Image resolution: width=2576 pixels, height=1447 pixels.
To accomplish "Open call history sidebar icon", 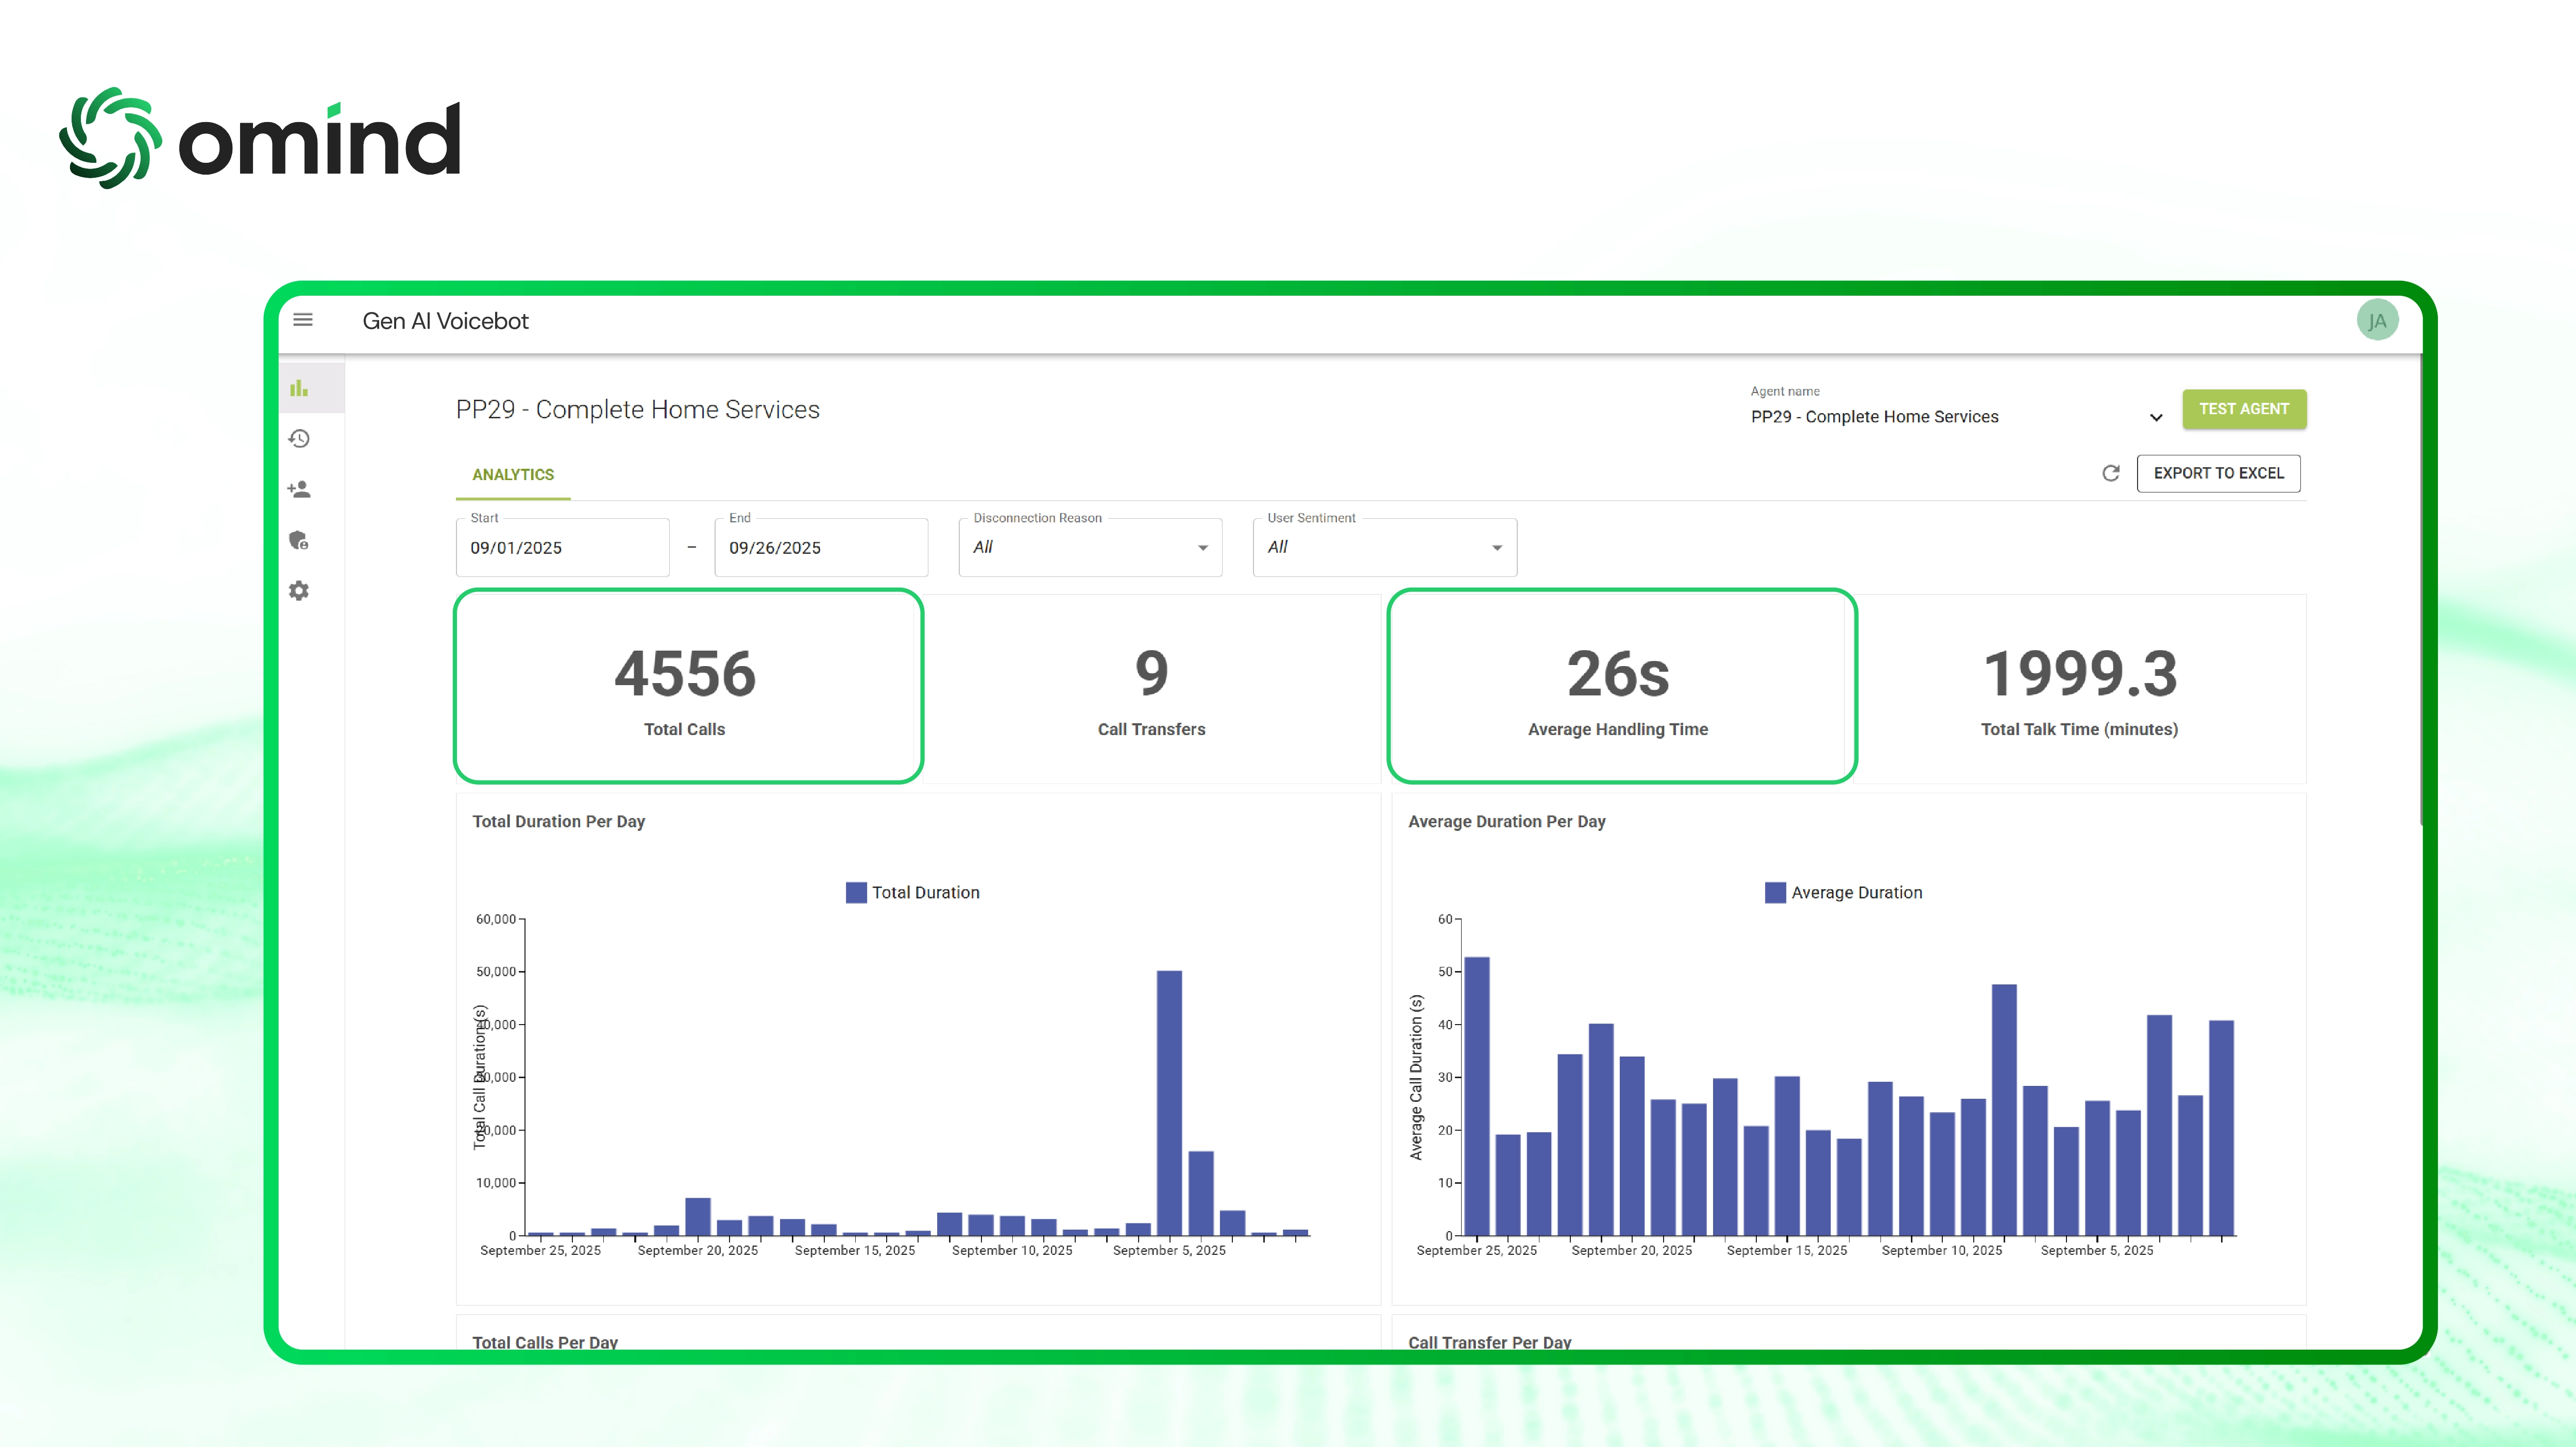I will click(x=299, y=439).
